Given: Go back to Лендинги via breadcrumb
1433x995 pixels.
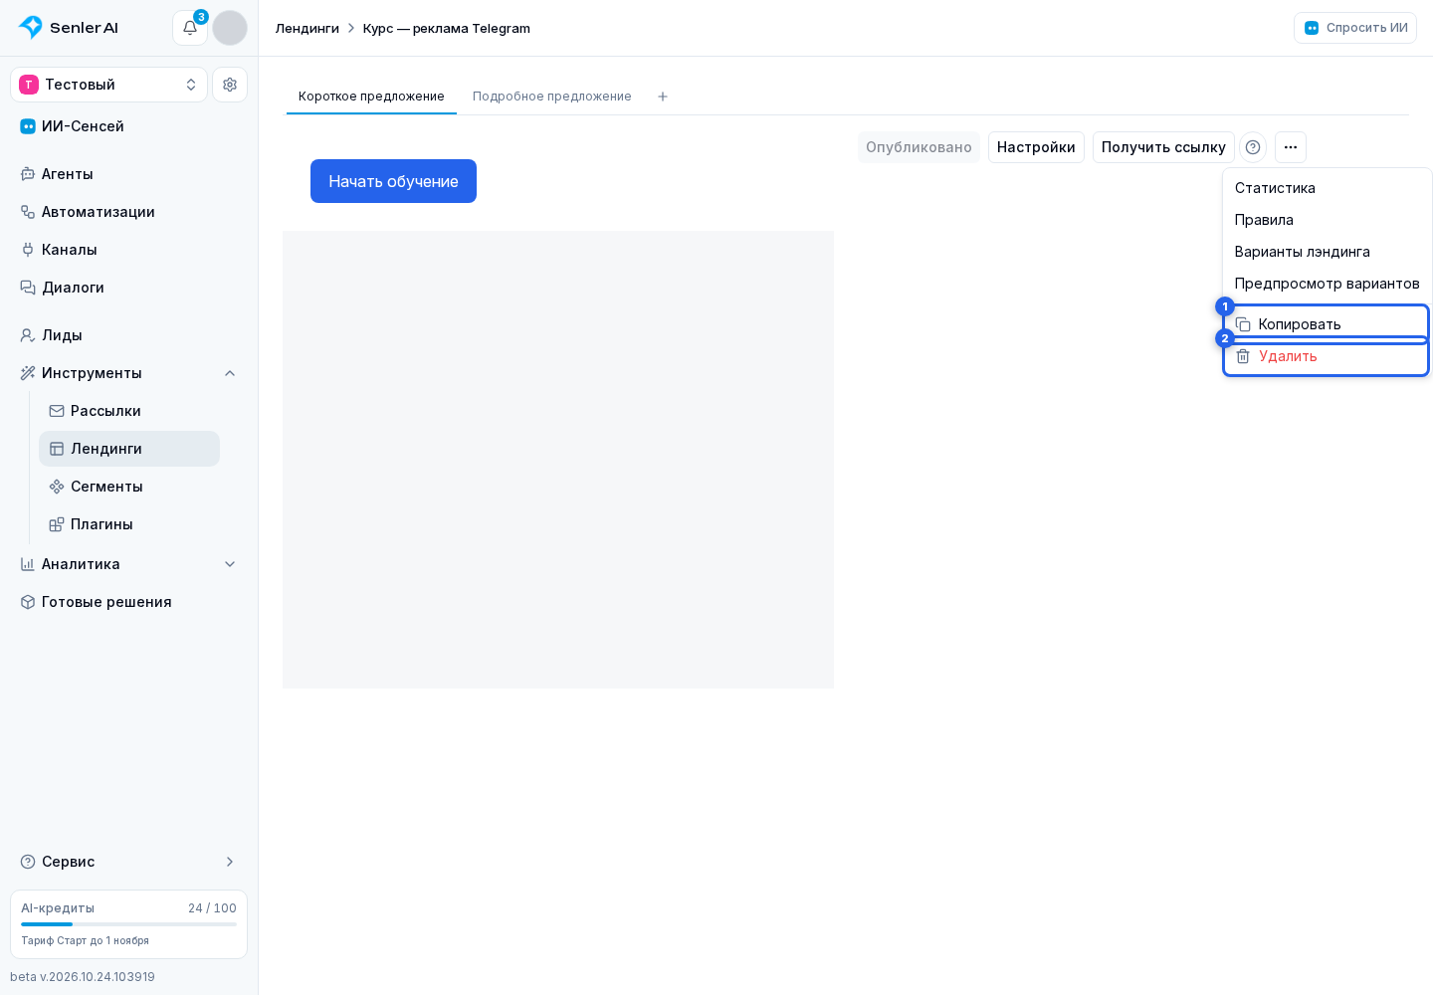Looking at the screenshot, I should (307, 28).
